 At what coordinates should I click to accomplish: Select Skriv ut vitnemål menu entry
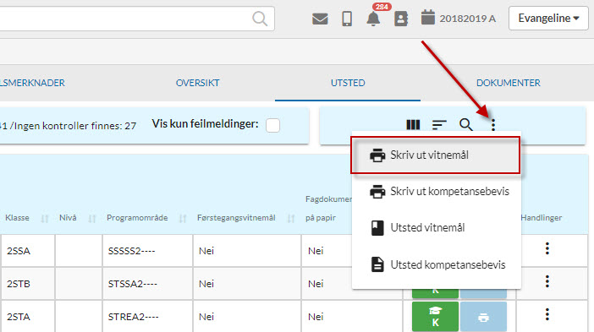pyautogui.click(x=435, y=155)
